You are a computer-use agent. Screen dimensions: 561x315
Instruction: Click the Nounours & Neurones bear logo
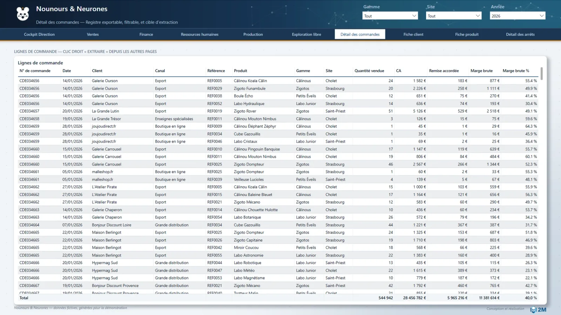(x=23, y=14)
